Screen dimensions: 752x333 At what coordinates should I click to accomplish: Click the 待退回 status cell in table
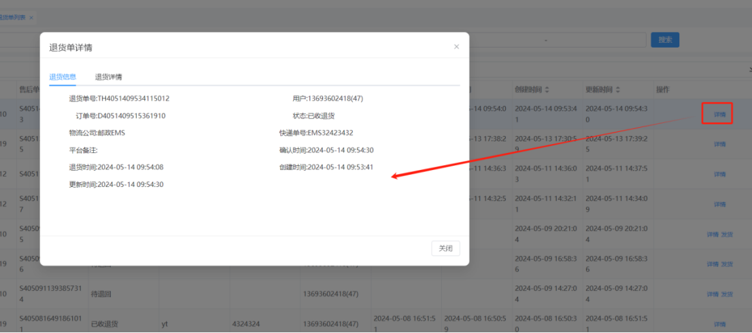tap(101, 294)
